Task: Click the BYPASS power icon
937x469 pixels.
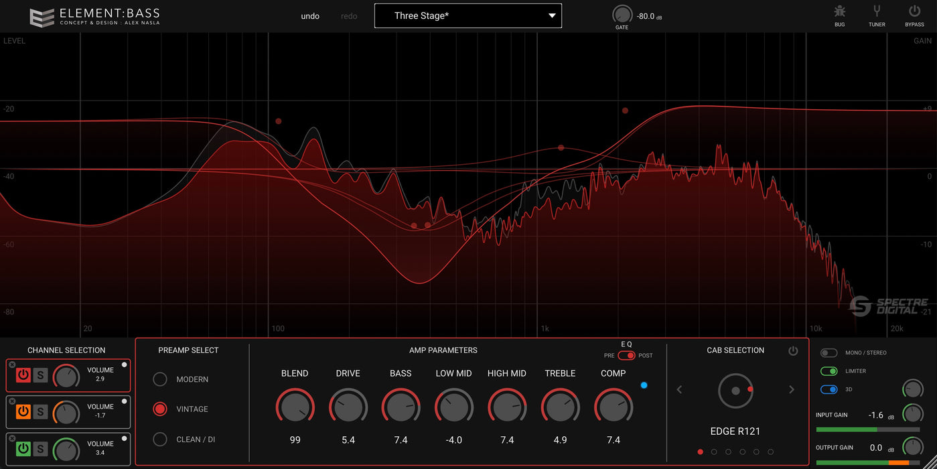Action: point(914,15)
